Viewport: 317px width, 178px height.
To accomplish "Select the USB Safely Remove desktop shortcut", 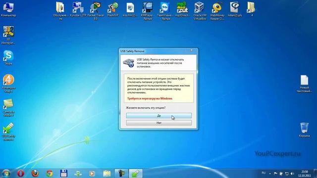I will tap(8, 132).
